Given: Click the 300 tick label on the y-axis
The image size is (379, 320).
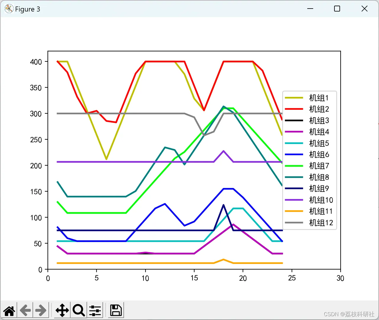Looking at the screenshot, I should point(36,114).
